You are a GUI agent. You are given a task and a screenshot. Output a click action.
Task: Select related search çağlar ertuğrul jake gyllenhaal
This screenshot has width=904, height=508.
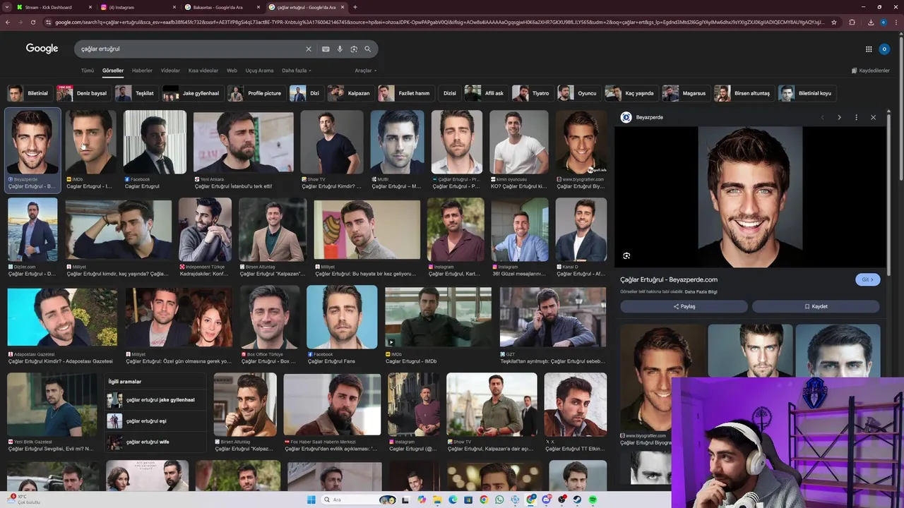coord(155,400)
